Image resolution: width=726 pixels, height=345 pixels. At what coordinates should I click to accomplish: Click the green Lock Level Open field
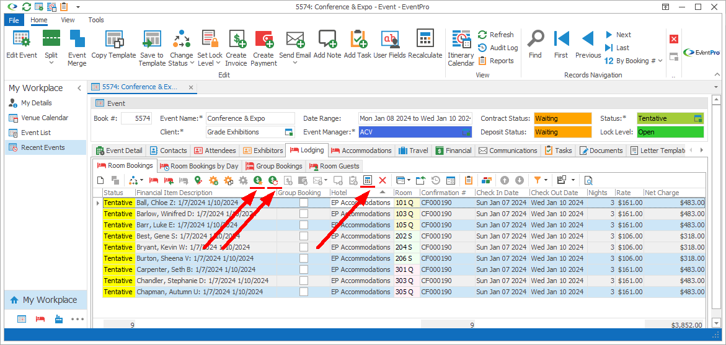(x=670, y=132)
